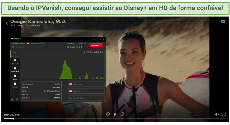Click the Data Up 2.26 MB value

click(x=58, y=94)
